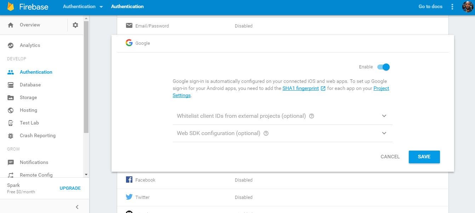The width and height of the screenshot is (475, 213).
Task: Click the Test Lab clipboard icon
Action: tap(11, 123)
